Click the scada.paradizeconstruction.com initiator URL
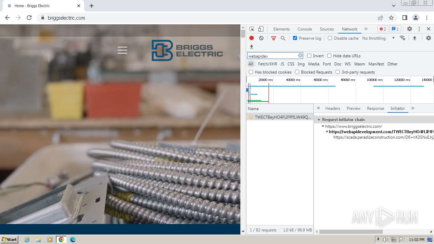This screenshot has height=244, width=434. pos(383,137)
